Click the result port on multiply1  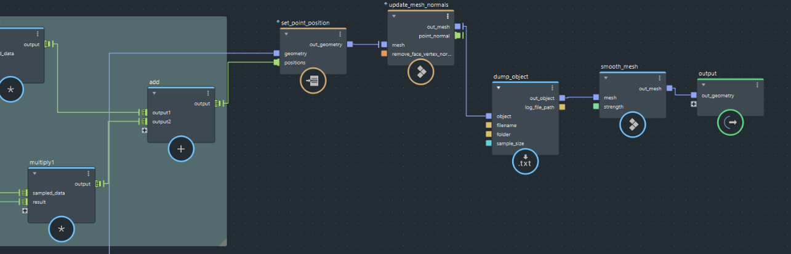[25, 201]
